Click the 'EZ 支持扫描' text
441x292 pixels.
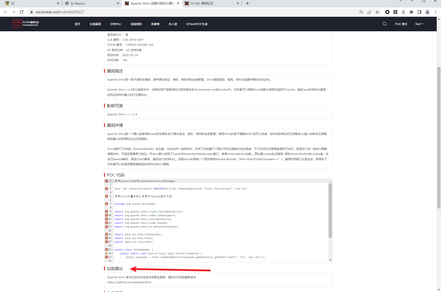pyautogui.click(x=134, y=50)
